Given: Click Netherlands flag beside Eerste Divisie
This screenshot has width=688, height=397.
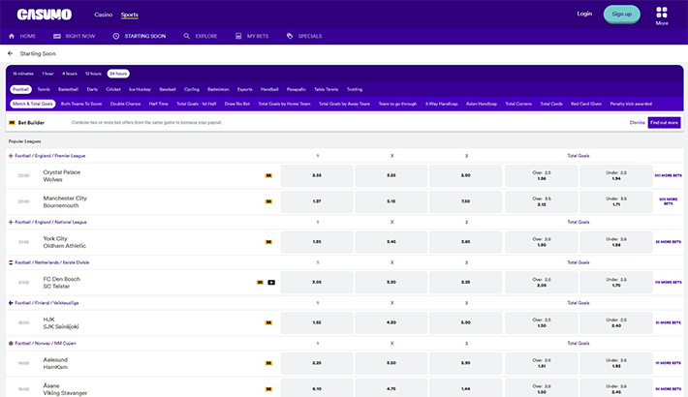Looking at the screenshot, I should click(11, 262).
